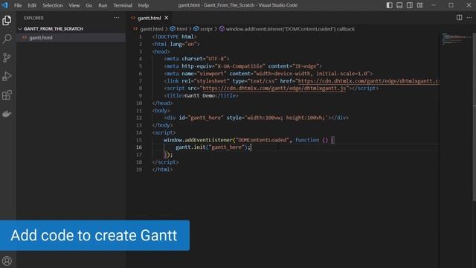
Task: Open Explorer Views and More Actions ellipsis
Action: click(x=117, y=18)
